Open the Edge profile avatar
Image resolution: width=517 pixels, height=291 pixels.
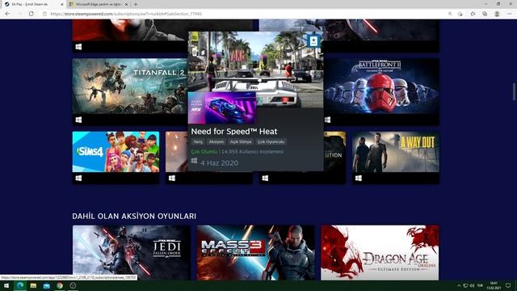497,14
